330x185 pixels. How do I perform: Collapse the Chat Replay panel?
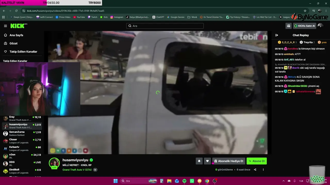277,35
